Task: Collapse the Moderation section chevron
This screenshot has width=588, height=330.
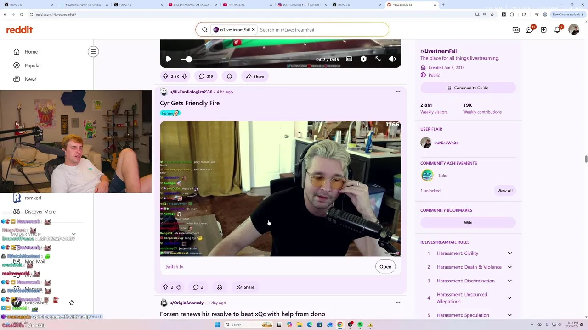Action: click(x=73, y=234)
